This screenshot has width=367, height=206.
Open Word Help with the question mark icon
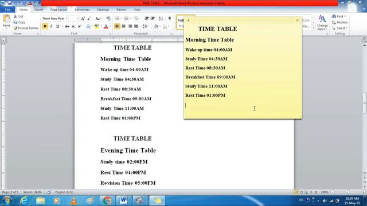(x=365, y=10)
